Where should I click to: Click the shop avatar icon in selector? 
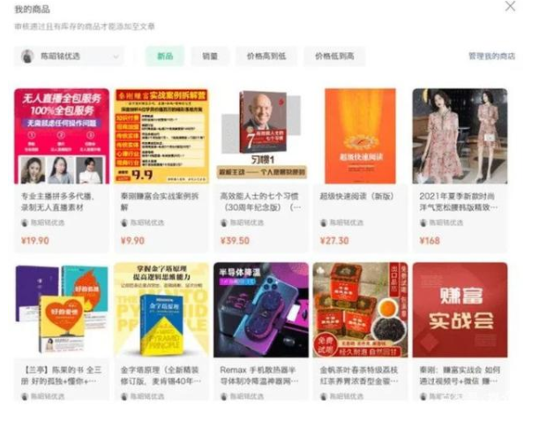click(27, 56)
